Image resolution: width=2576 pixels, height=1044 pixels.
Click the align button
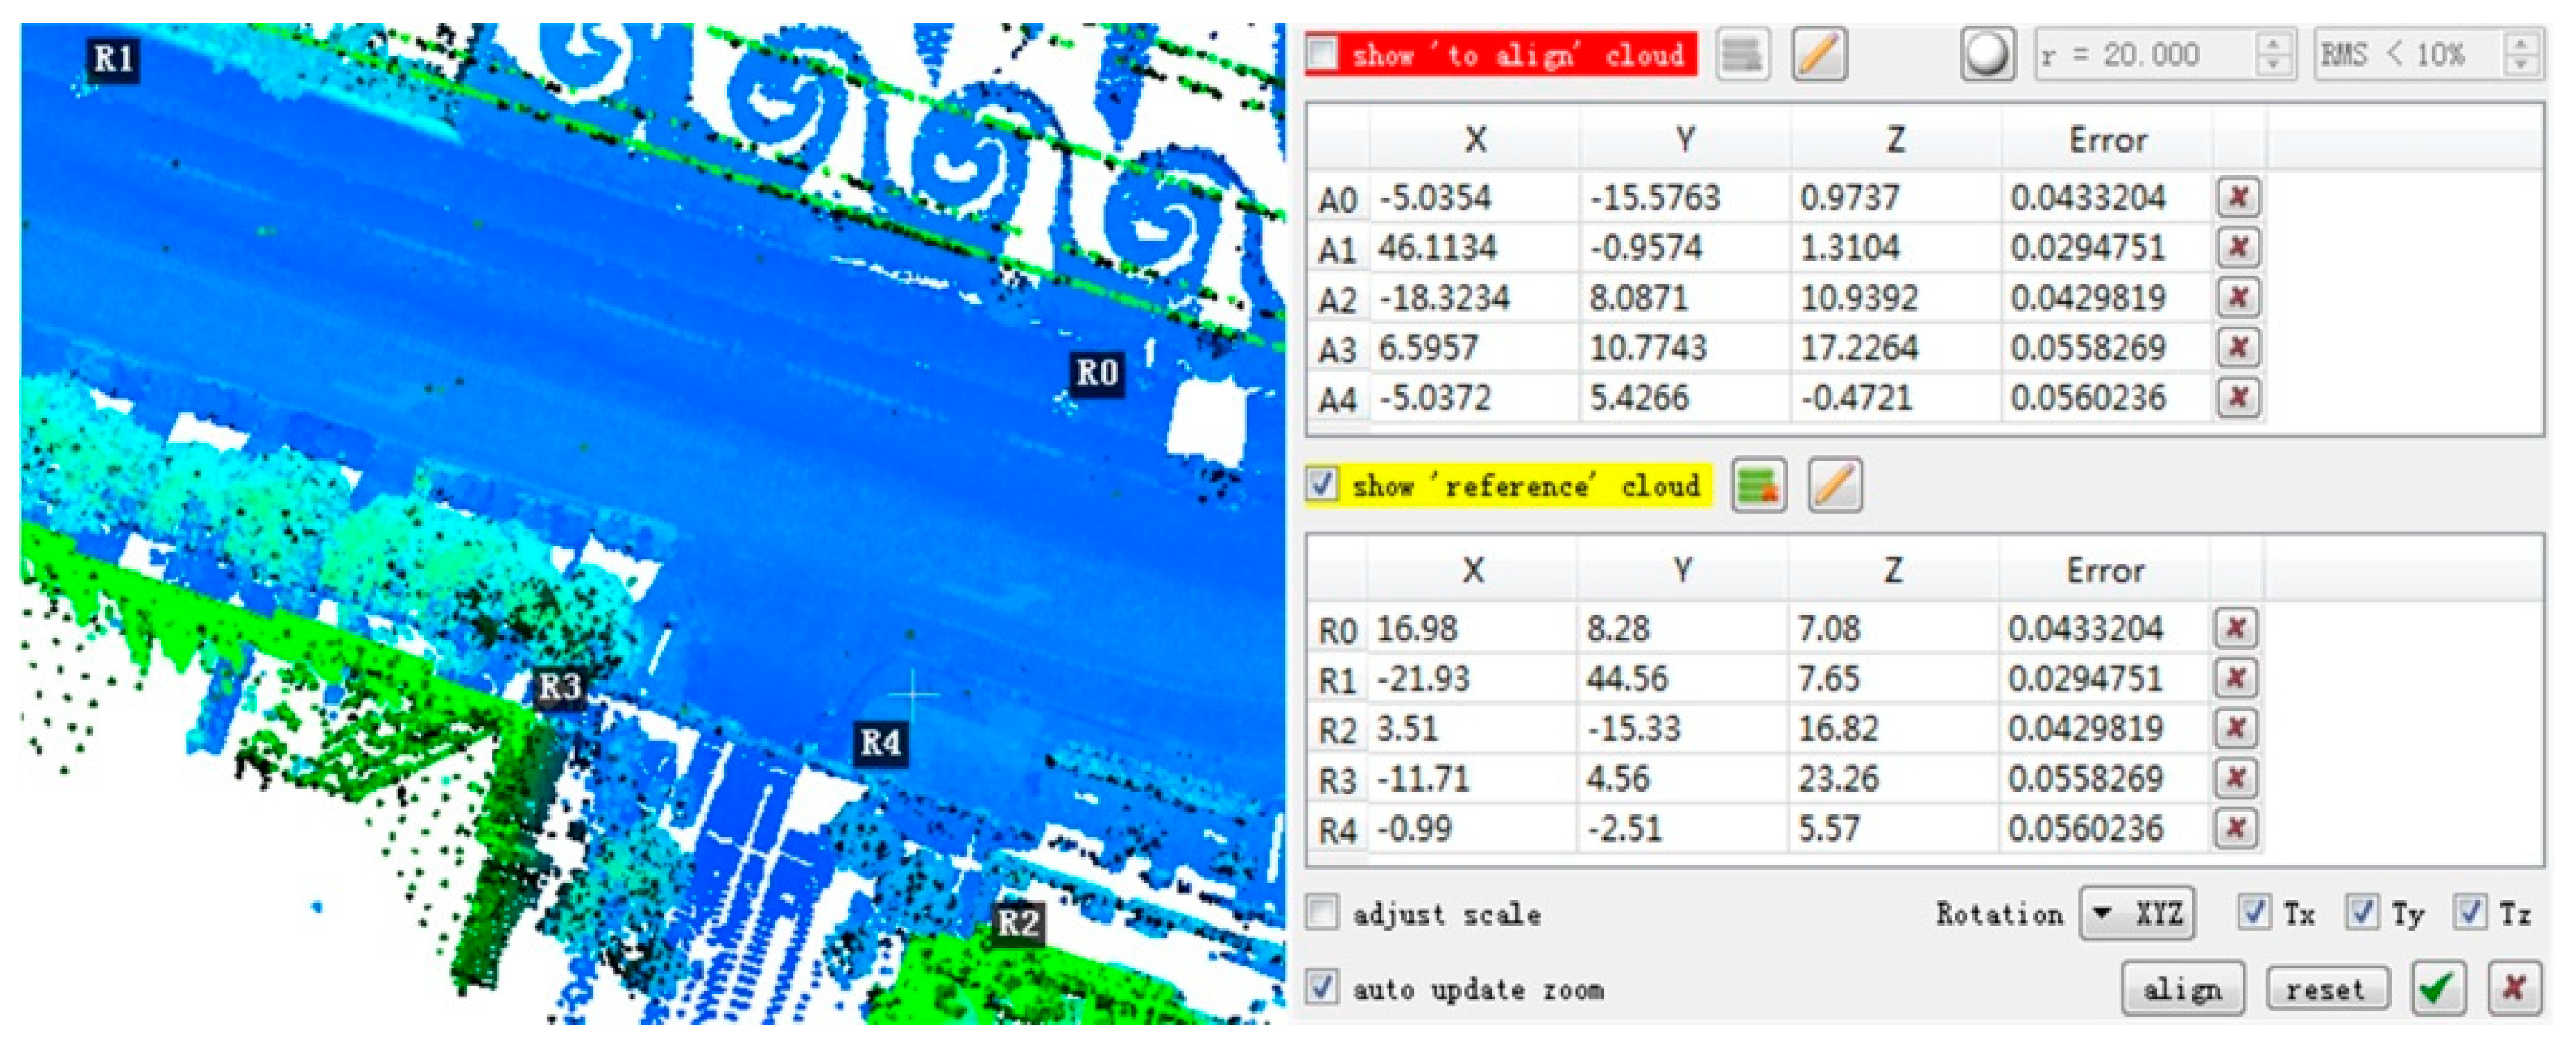click(2183, 989)
